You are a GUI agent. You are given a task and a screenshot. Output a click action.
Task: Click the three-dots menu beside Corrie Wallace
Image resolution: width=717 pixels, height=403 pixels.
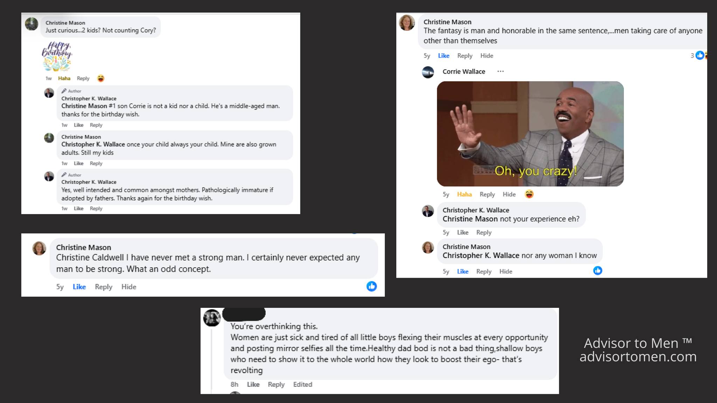pos(500,71)
